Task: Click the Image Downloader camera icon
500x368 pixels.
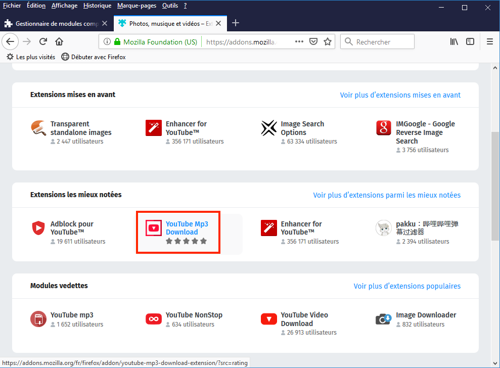Action: pyautogui.click(x=384, y=319)
